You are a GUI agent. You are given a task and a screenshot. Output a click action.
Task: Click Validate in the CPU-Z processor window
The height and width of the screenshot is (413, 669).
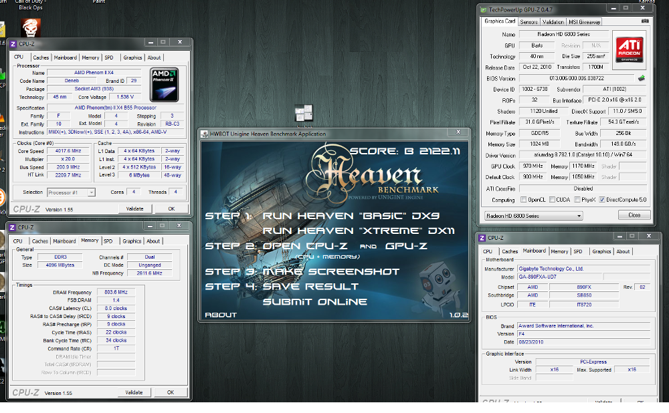135,209
